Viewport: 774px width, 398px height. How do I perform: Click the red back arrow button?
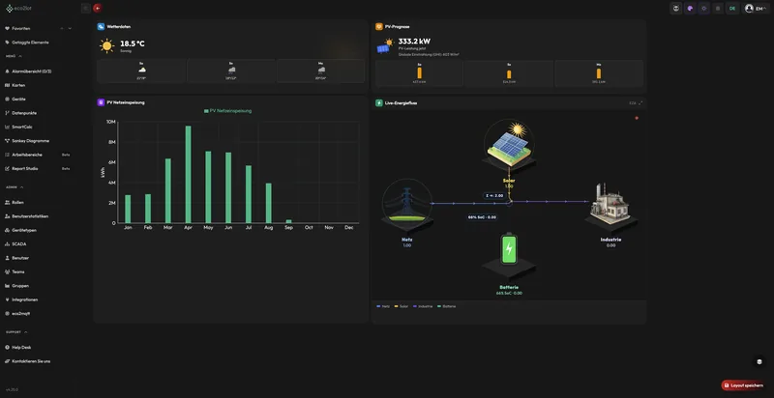point(98,8)
